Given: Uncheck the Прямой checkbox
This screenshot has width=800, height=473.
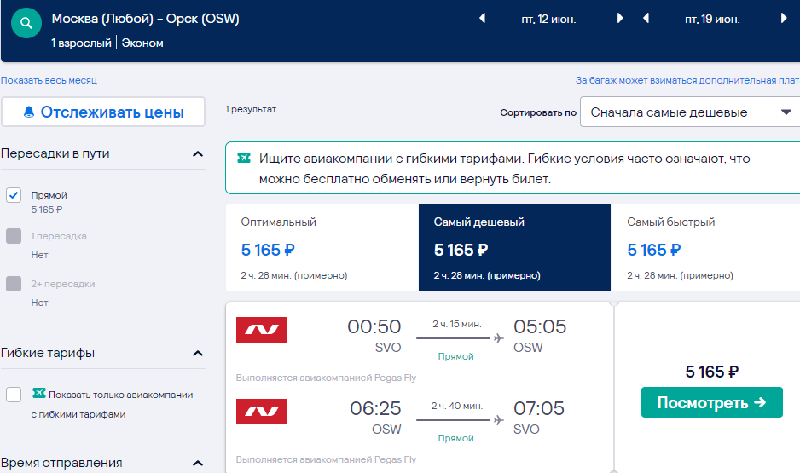Looking at the screenshot, I should [14, 195].
